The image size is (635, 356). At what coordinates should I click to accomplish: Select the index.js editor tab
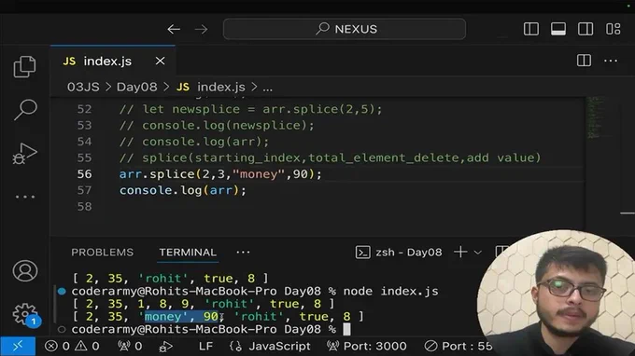point(113,61)
